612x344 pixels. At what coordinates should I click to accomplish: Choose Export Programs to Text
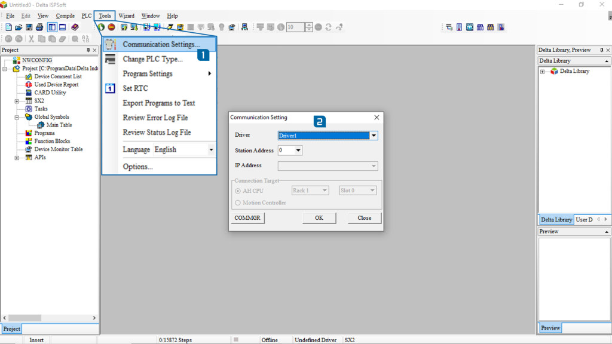[160, 103]
